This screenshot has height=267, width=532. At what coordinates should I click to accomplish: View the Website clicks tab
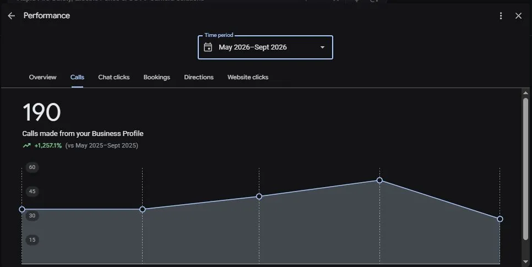pyautogui.click(x=248, y=78)
